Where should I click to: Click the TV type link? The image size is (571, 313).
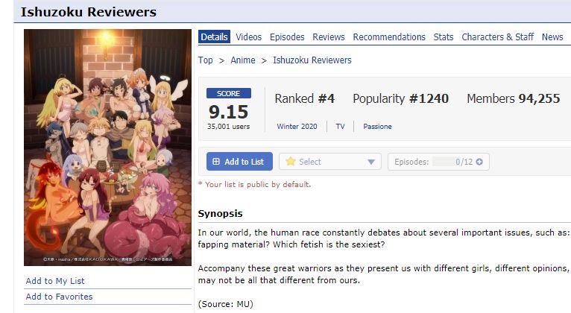click(340, 127)
